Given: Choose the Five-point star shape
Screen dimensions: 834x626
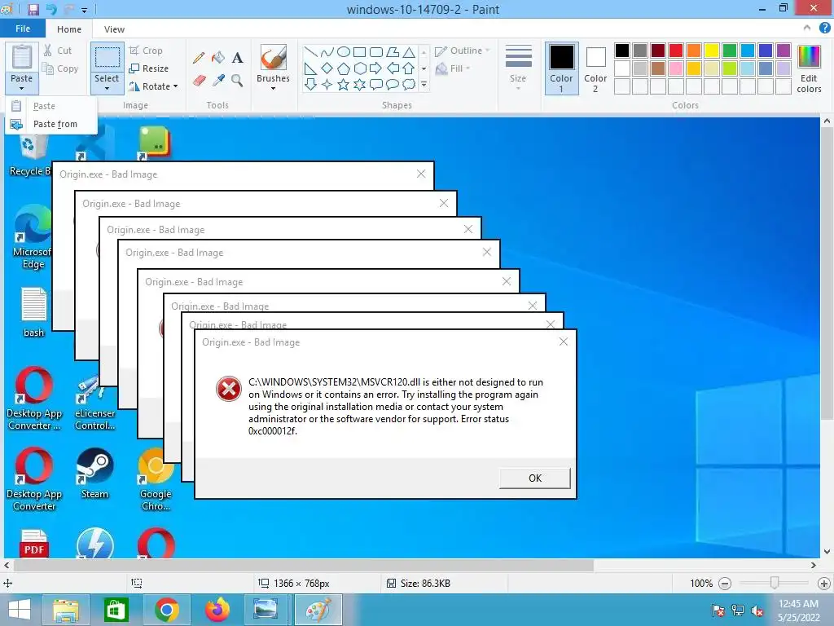Looking at the screenshot, I should 344,84.
